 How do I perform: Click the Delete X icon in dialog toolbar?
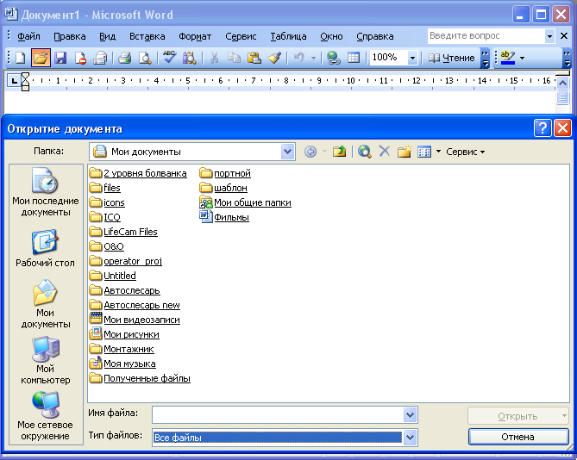(384, 151)
